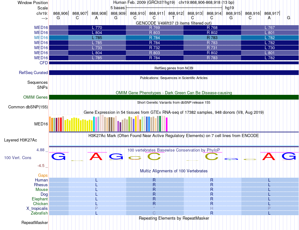Click the Chicken species label
299x230 pixels.
tap(40, 204)
